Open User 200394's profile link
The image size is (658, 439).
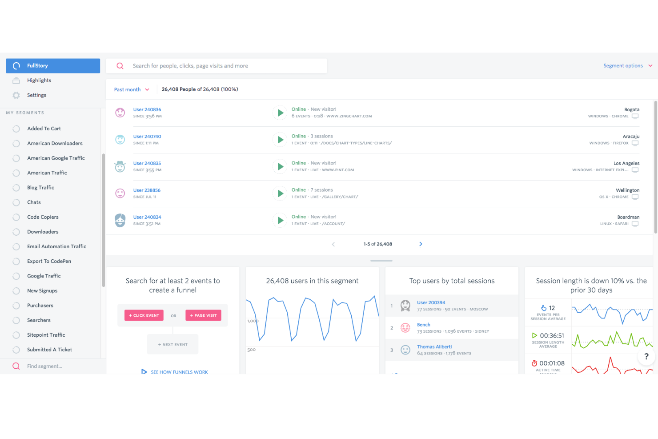point(431,302)
